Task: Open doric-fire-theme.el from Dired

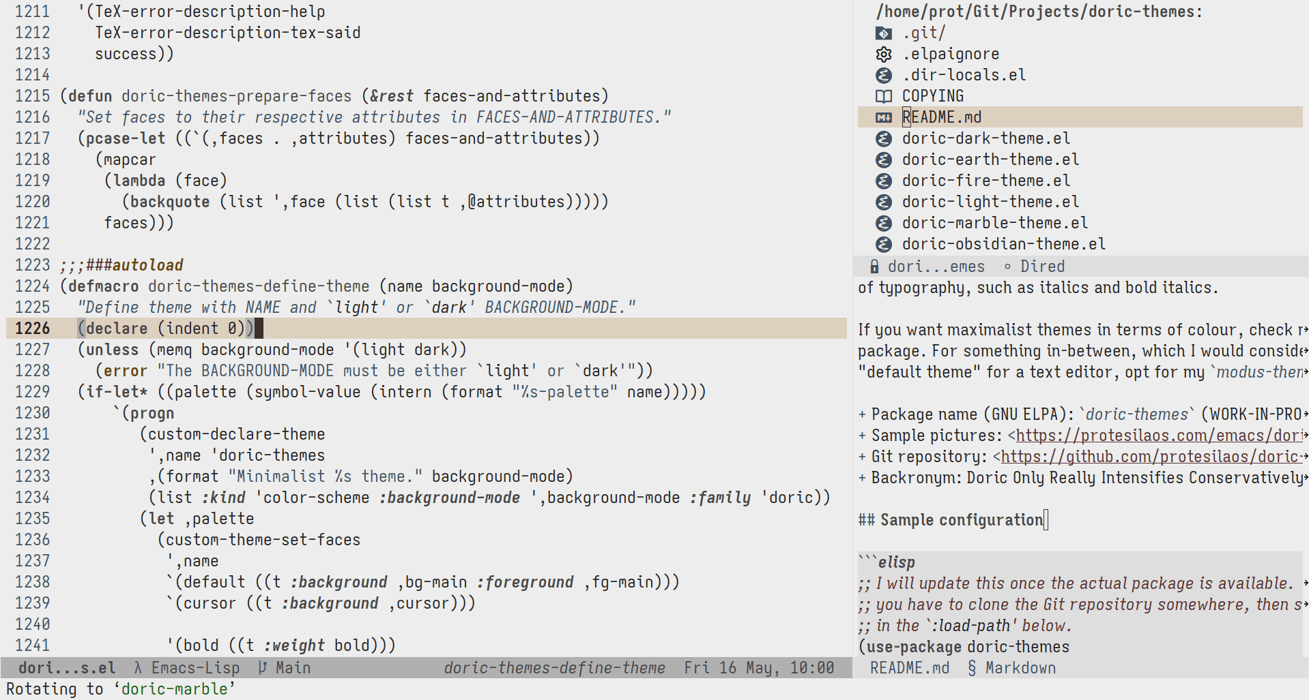Action: [986, 181]
